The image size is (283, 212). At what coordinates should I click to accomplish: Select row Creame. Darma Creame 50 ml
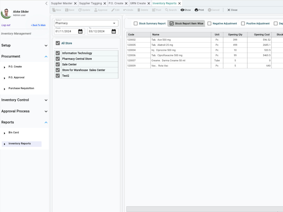(205, 60)
